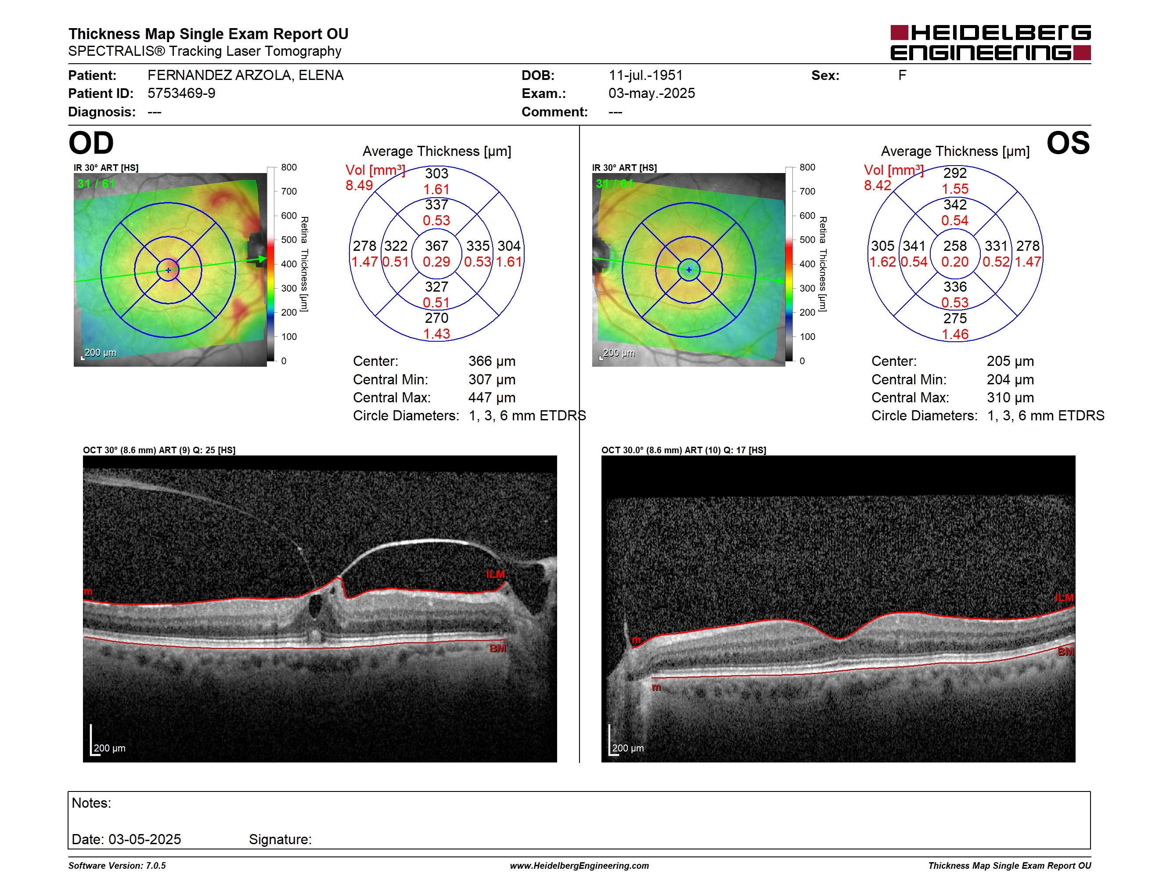Click the OD total volume 8.49
Viewport: 1159px width, 896px height.
pyautogui.click(x=359, y=185)
